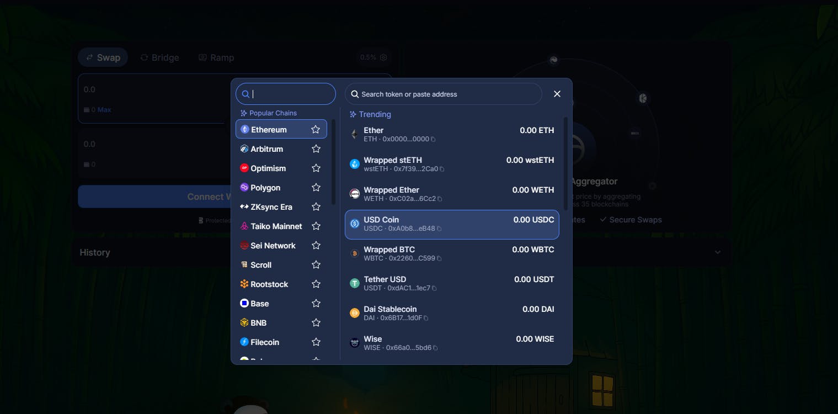Viewport: 838px width, 414px height.
Task: Favorite the Arbitrum chain
Action: tap(316, 148)
